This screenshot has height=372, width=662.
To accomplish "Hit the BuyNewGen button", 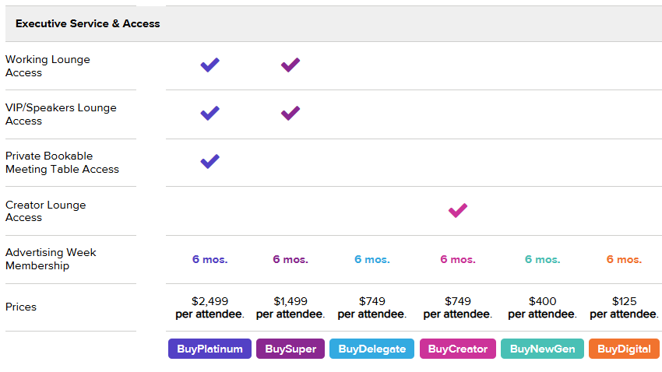I will tap(542, 349).
